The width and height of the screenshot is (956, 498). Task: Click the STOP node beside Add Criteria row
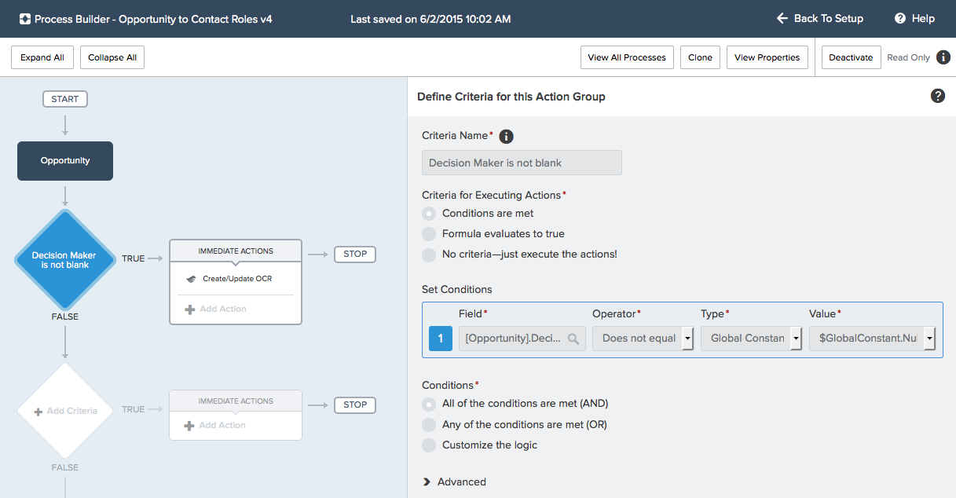click(x=355, y=405)
